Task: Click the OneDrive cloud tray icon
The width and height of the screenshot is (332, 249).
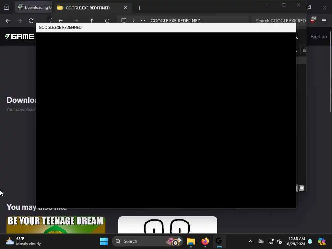Action: pyautogui.click(x=261, y=241)
